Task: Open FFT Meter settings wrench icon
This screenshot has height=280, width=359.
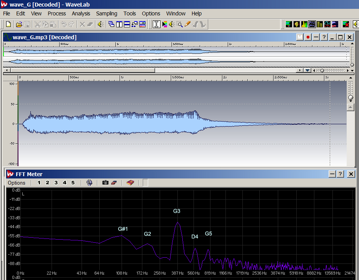Action: pyautogui.click(x=90, y=183)
